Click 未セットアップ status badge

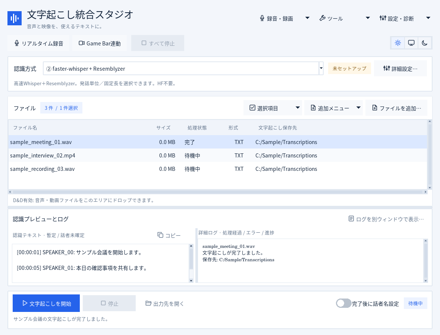click(349, 68)
